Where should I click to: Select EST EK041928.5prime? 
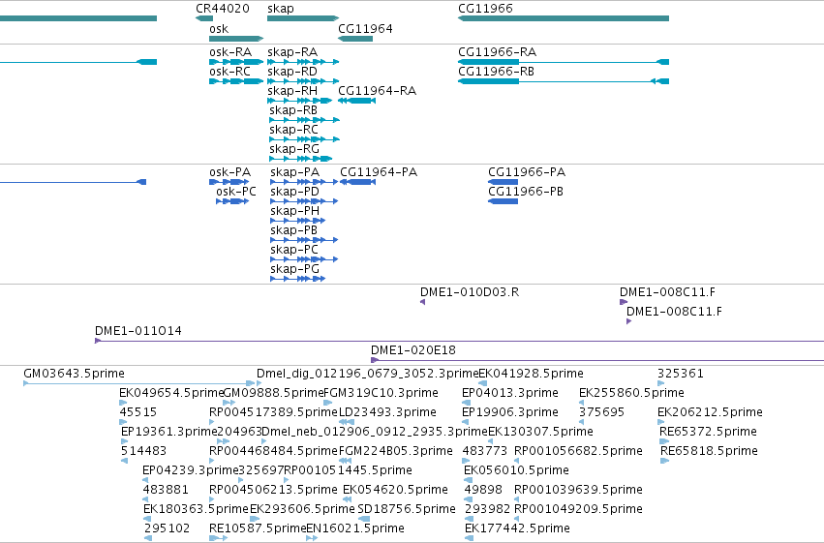tap(532, 374)
